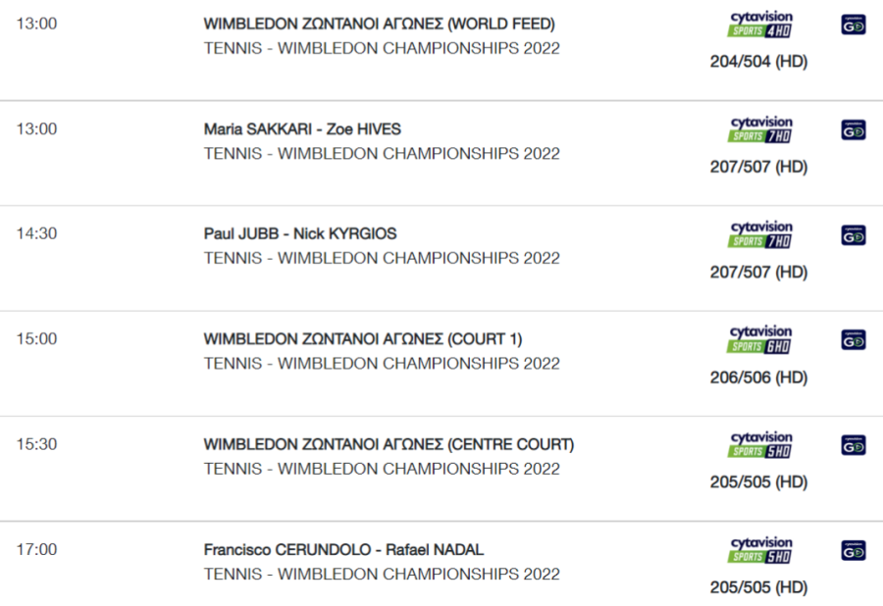883x606 pixels.
Task: Click Sports 7HD logo beside Kyrgios match
Action: click(760, 234)
